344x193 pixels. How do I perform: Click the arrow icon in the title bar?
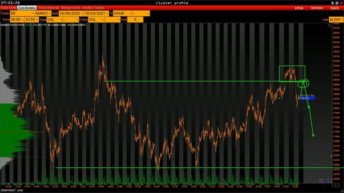[x=333, y=3]
